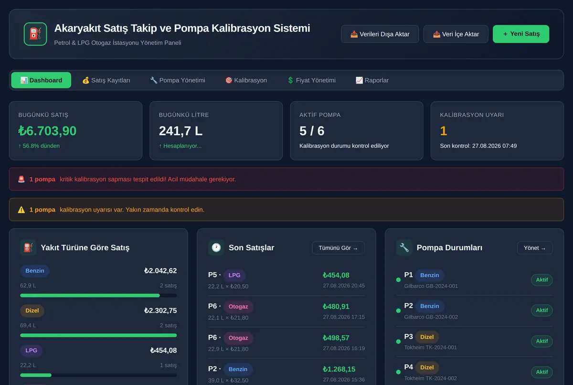Open the Kalibrasyon tab
This screenshot has height=385, width=573.
pyautogui.click(x=246, y=80)
